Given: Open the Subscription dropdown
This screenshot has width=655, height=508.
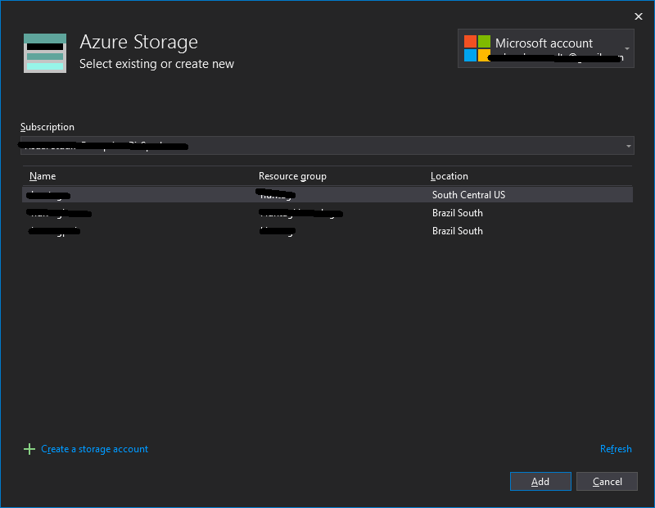Looking at the screenshot, I should (x=326, y=145).
